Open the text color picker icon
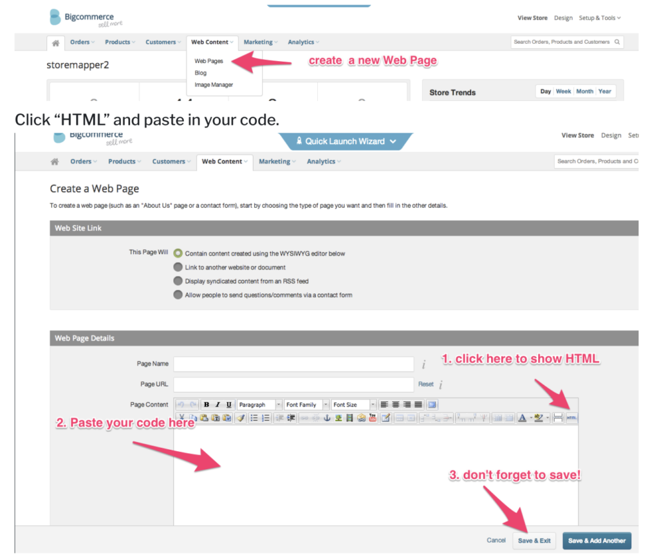Image resolution: width=659 pixels, height=558 pixels. [x=523, y=417]
